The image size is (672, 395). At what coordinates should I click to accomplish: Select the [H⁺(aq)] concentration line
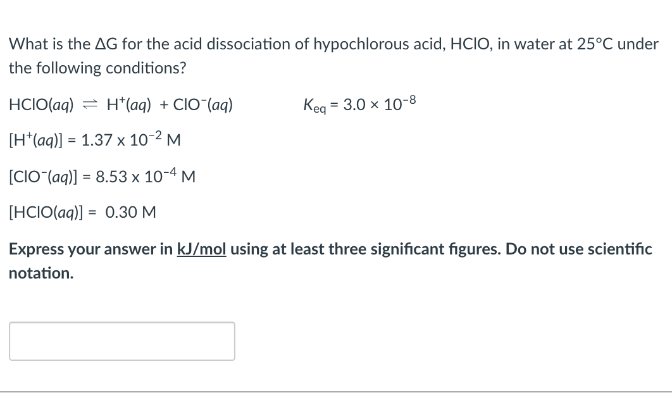94,140
